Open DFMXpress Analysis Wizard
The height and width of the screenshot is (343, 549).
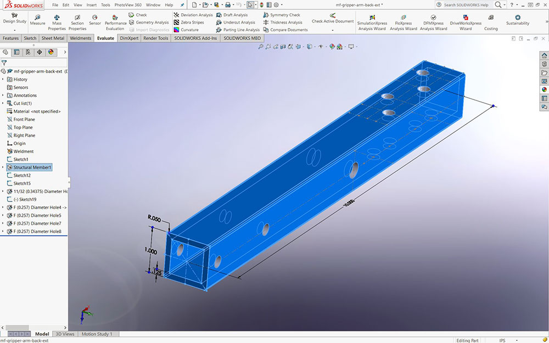click(x=433, y=21)
